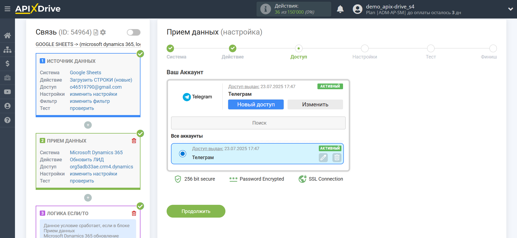The image size is (517, 238).
Task: Open the notifications bell
Action: [x=340, y=9]
